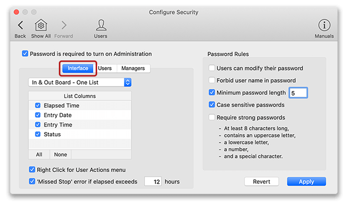
Task: Click 'contains an uppercase letter' text
Action: [x=260, y=135]
